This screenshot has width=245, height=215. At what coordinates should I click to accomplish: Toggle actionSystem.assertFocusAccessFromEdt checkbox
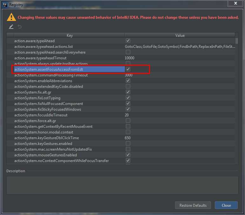[128, 69]
